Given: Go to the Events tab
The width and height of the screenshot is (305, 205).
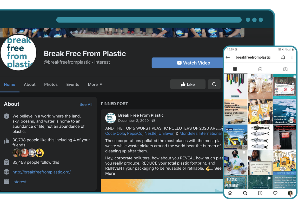Looking at the screenshot, I should point(73,84).
